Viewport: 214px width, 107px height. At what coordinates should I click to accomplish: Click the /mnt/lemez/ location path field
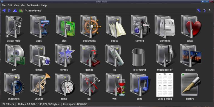pos(110,11)
